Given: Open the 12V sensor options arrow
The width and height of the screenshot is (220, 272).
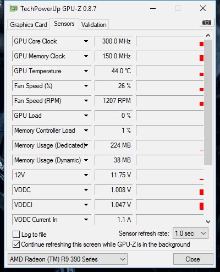Looking at the screenshot, I should [x=86, y=175].
